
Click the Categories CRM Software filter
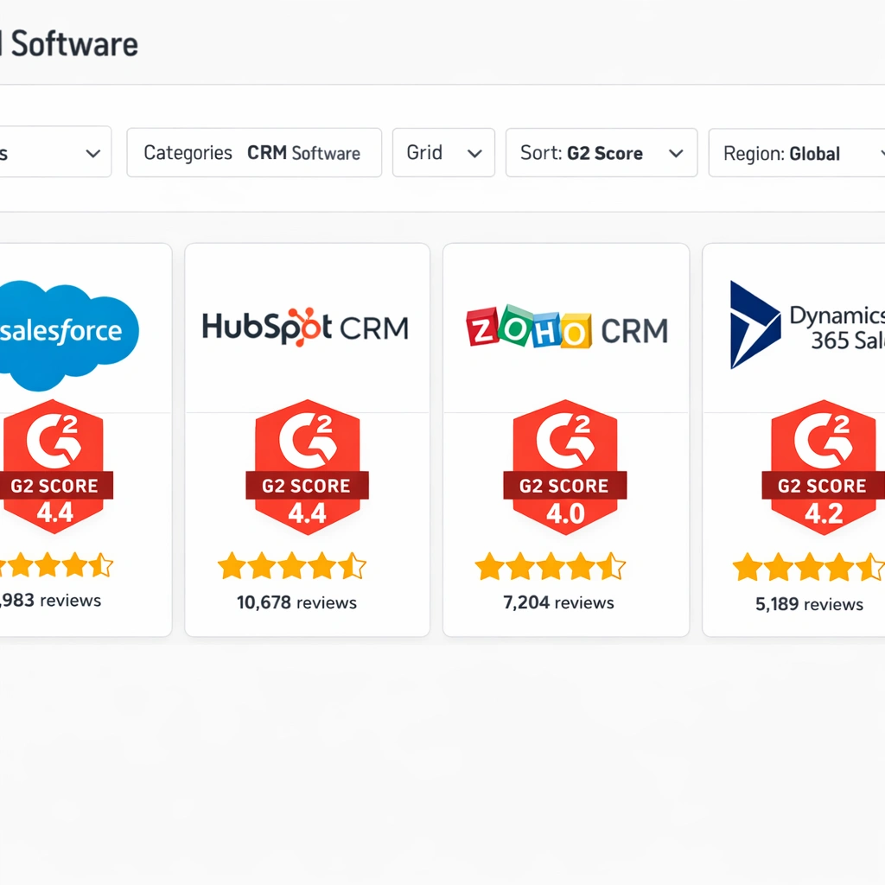(x=253, y=153)
